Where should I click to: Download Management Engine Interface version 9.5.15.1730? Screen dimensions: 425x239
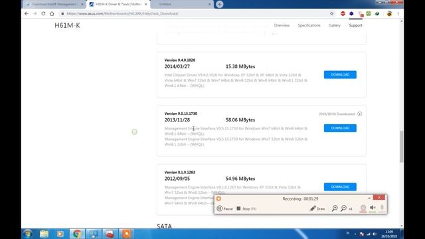340,128
